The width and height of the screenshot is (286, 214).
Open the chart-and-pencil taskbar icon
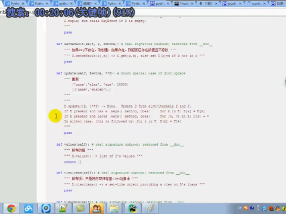click(x=63, y=209)
